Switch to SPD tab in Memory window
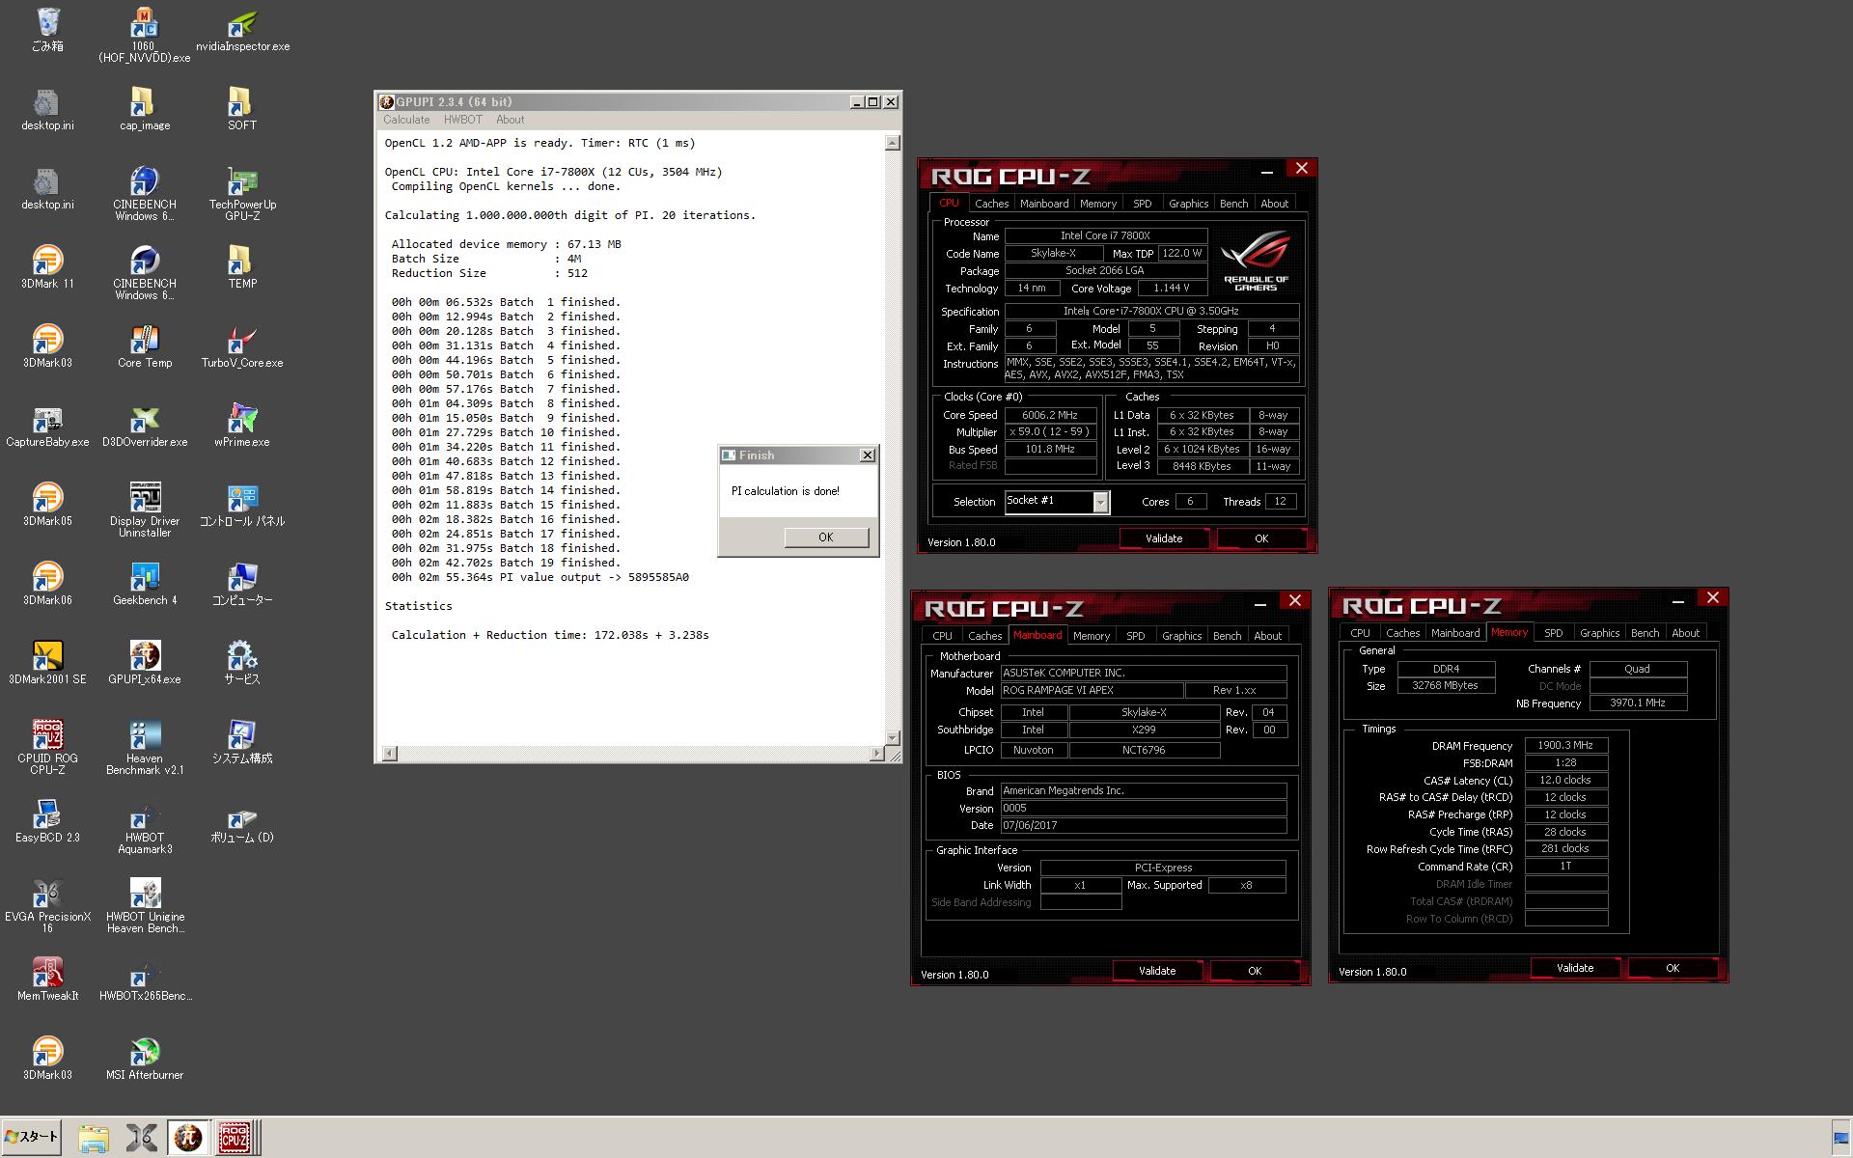1853x1158 pixels. tap(1553, 633)
